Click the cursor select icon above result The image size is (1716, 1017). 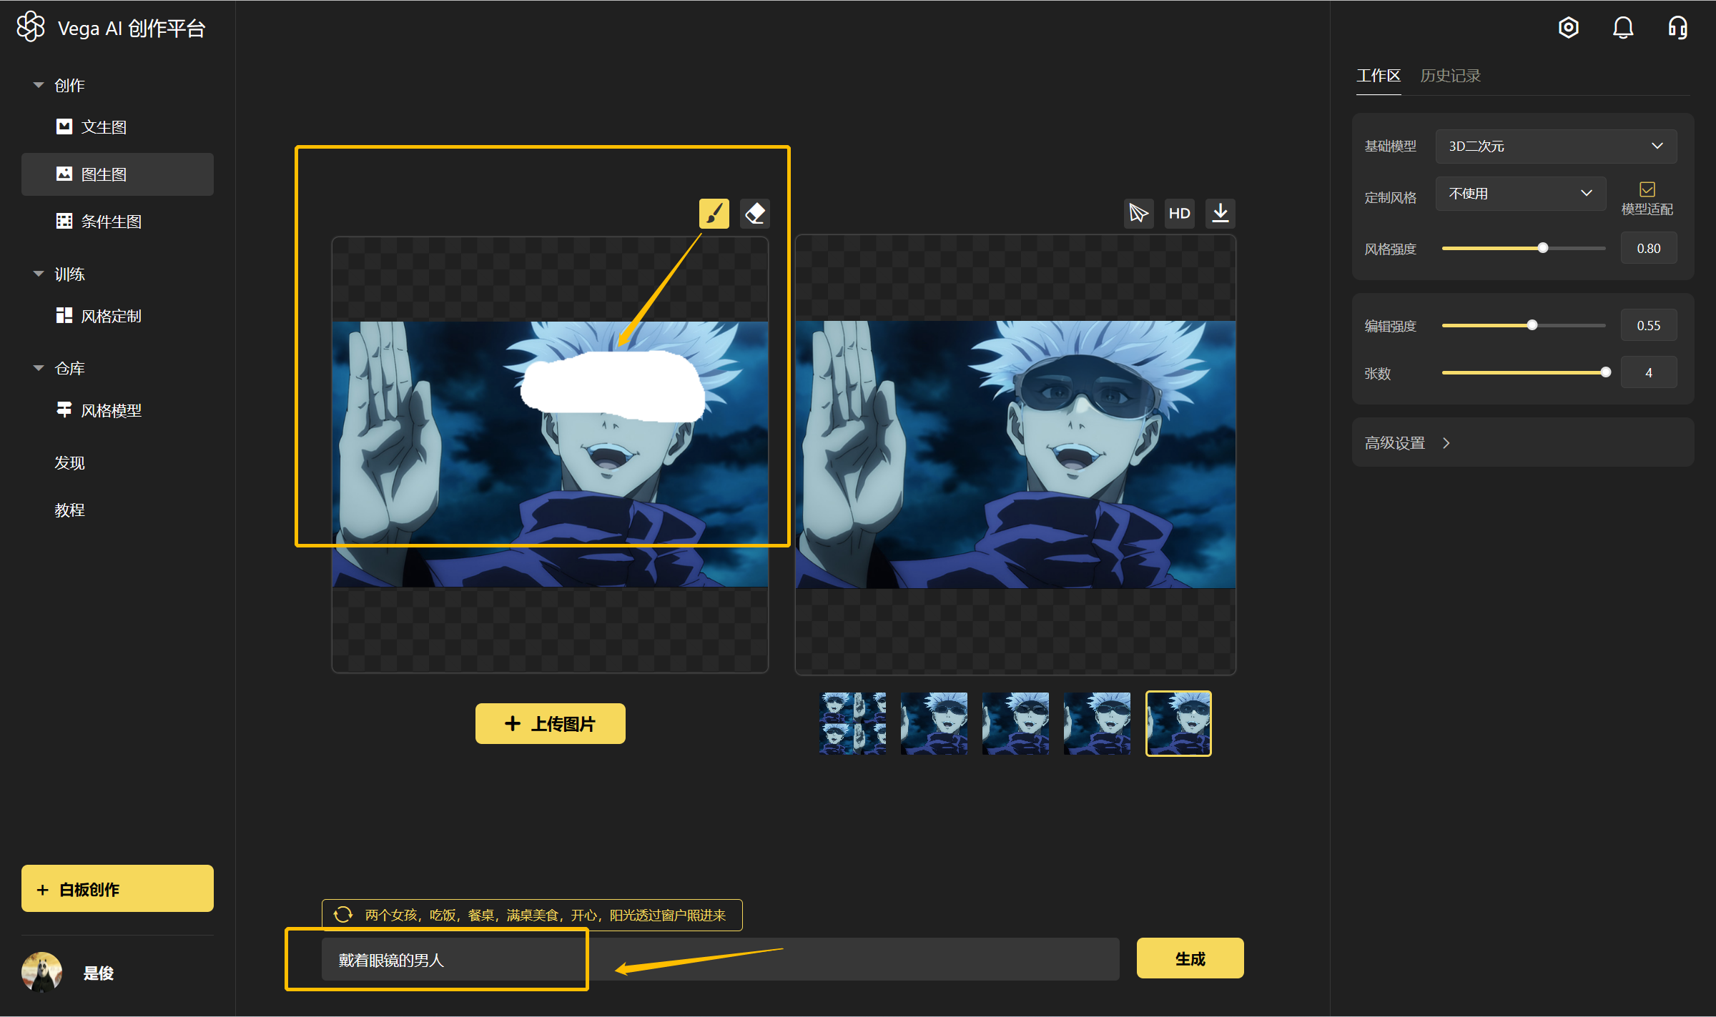click(x=1138, y=214)
